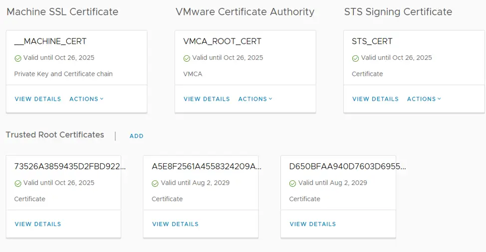Click the VMware Certificate Authority heading
This screenshot has height=252, width=486.
245,12
